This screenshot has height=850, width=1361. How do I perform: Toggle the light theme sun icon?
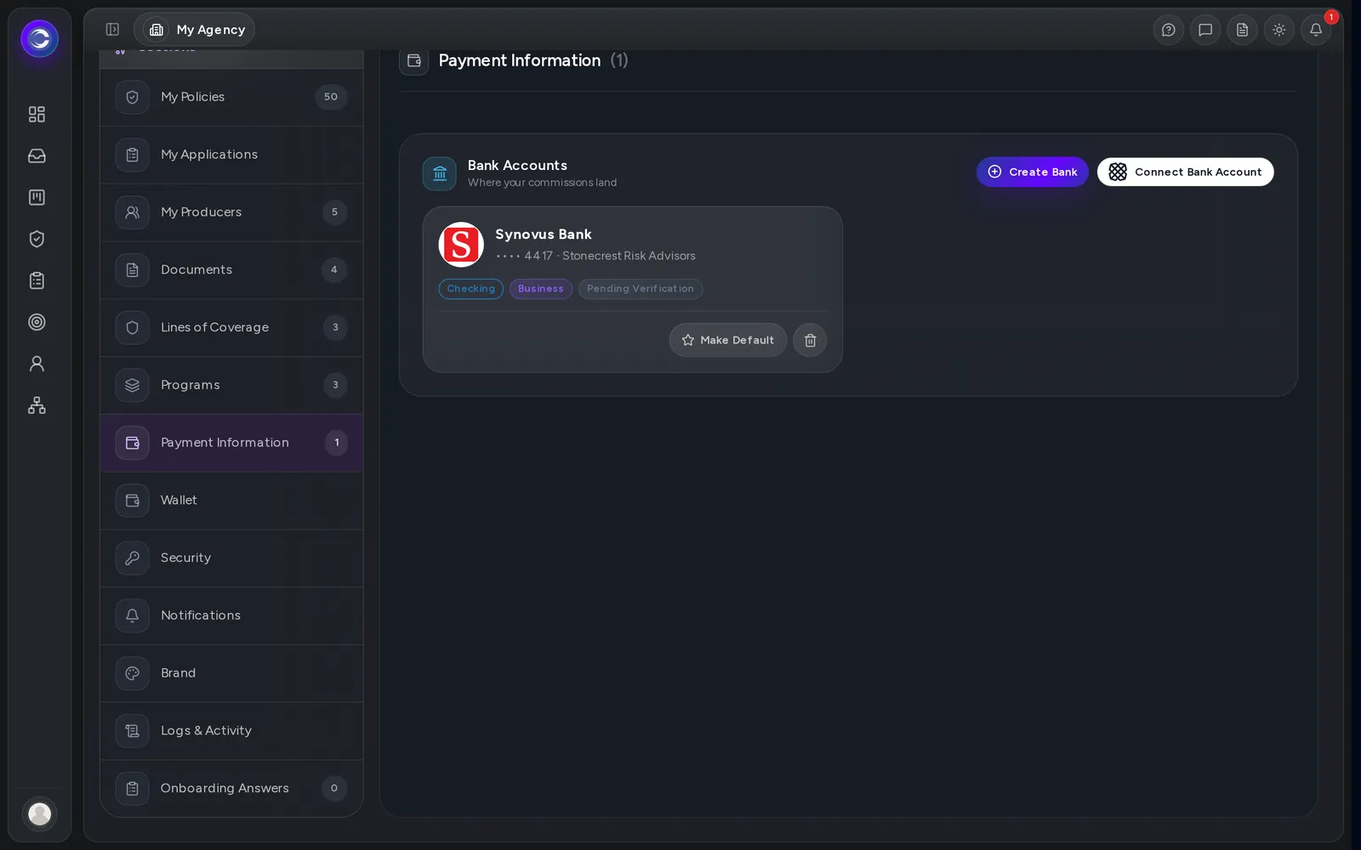[x=1278, y=30]
